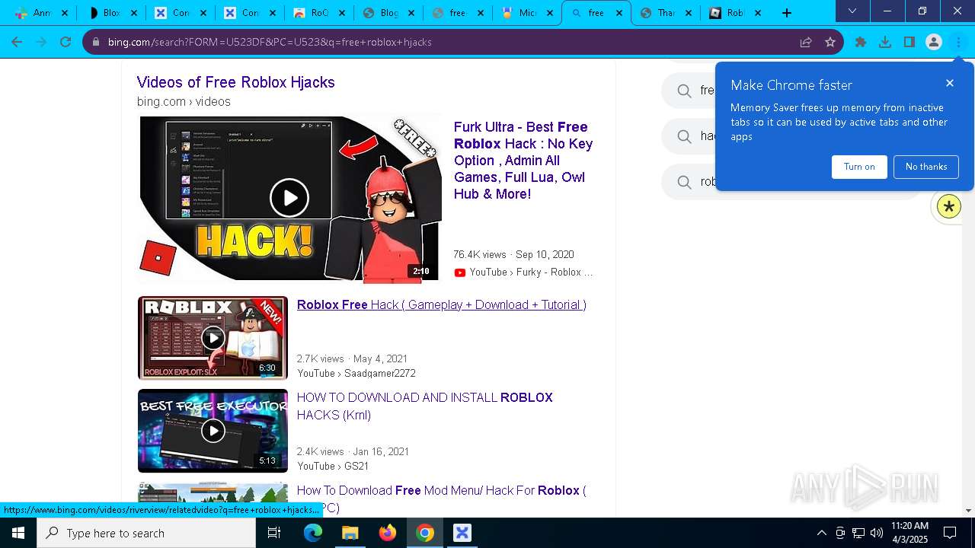Open the Chrome extensions puzzle icon

click(861, 42)
